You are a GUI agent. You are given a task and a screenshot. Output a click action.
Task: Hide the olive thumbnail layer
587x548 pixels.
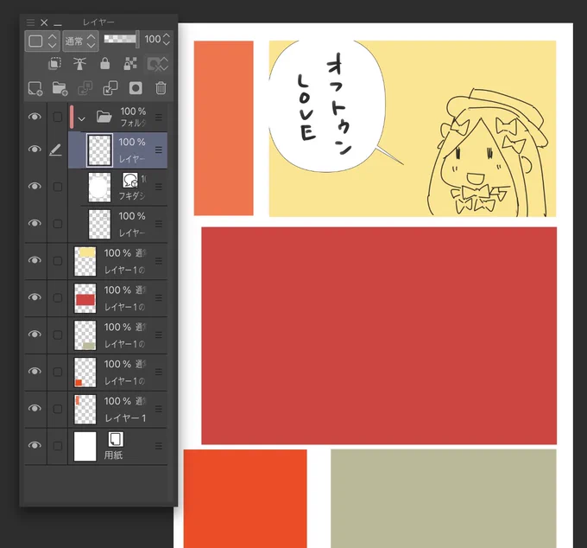(35, 334)
